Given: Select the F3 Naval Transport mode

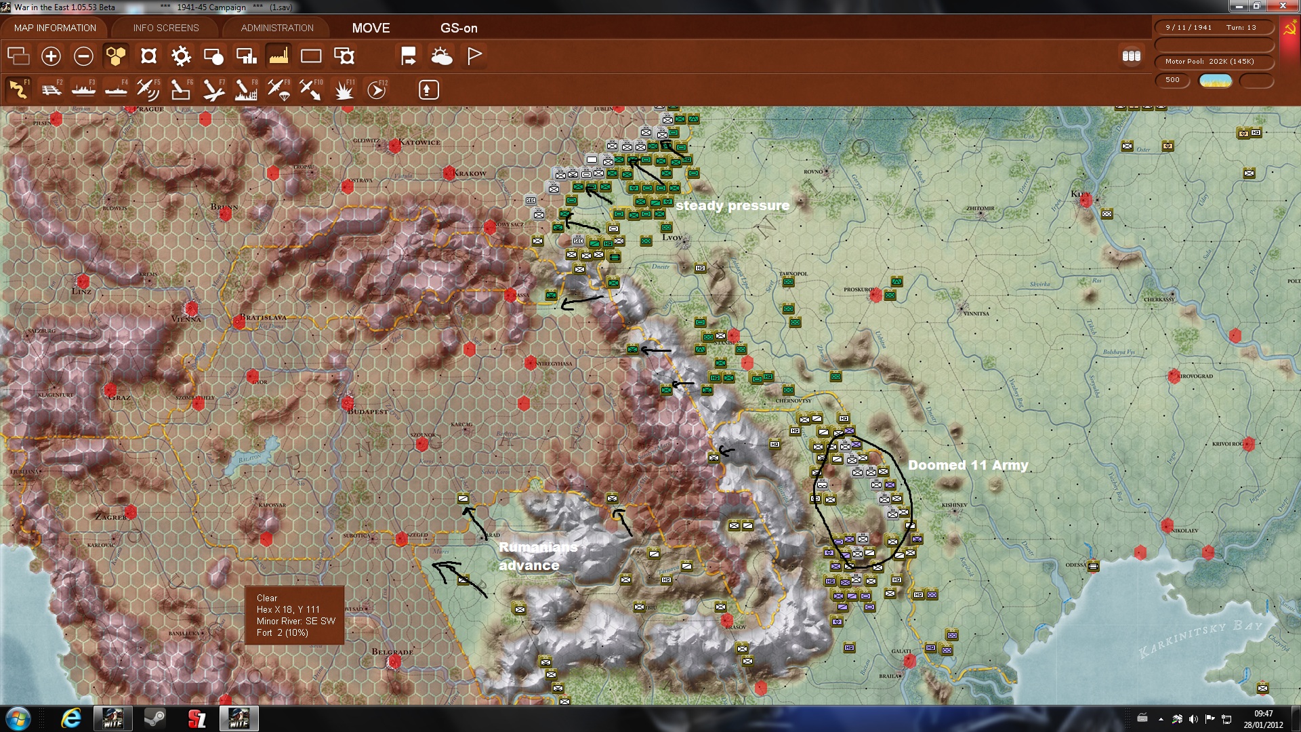Looking at the screenshot, I should [83, 89].
